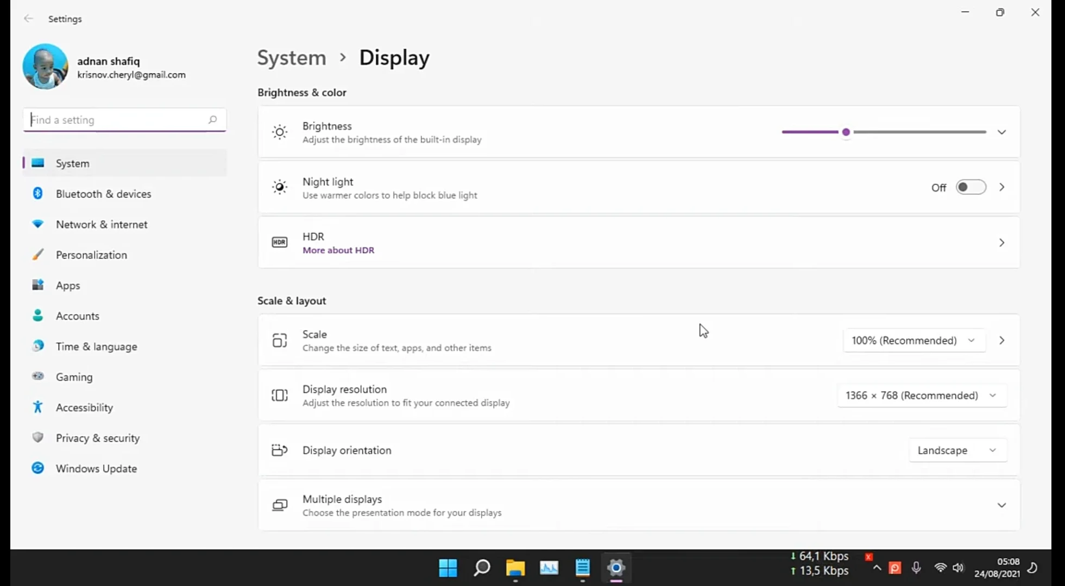Screen dimensions: 1065x586
Task: Click the microphone icon in system tray
Action: (x=916, y=568)
